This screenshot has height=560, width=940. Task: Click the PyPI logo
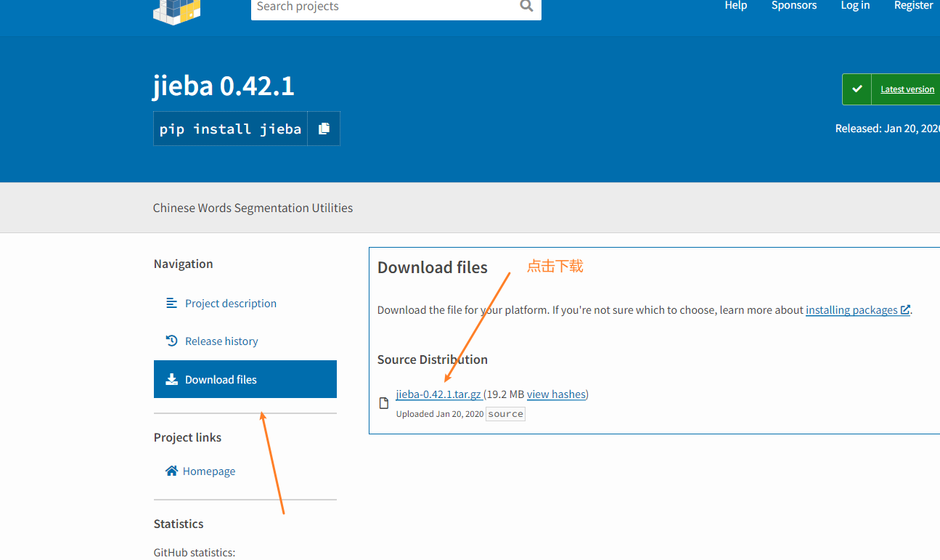pyautogui.click(x=177, y=12)
